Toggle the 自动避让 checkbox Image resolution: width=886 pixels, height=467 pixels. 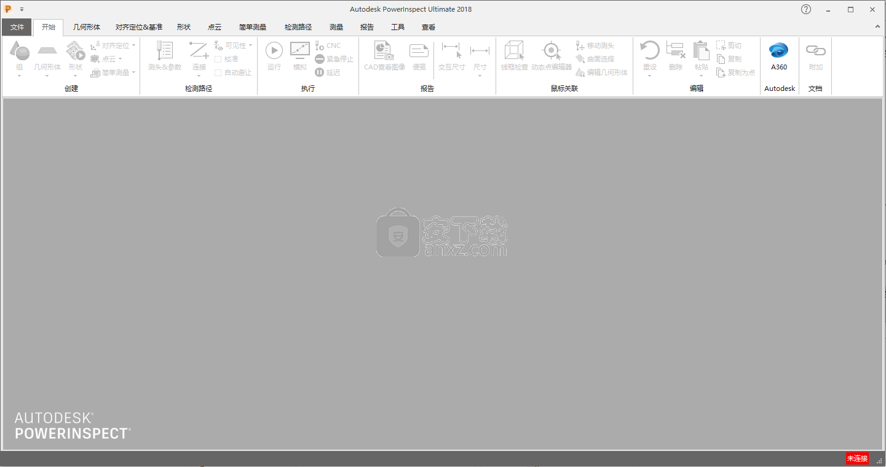tap(218, 73)
